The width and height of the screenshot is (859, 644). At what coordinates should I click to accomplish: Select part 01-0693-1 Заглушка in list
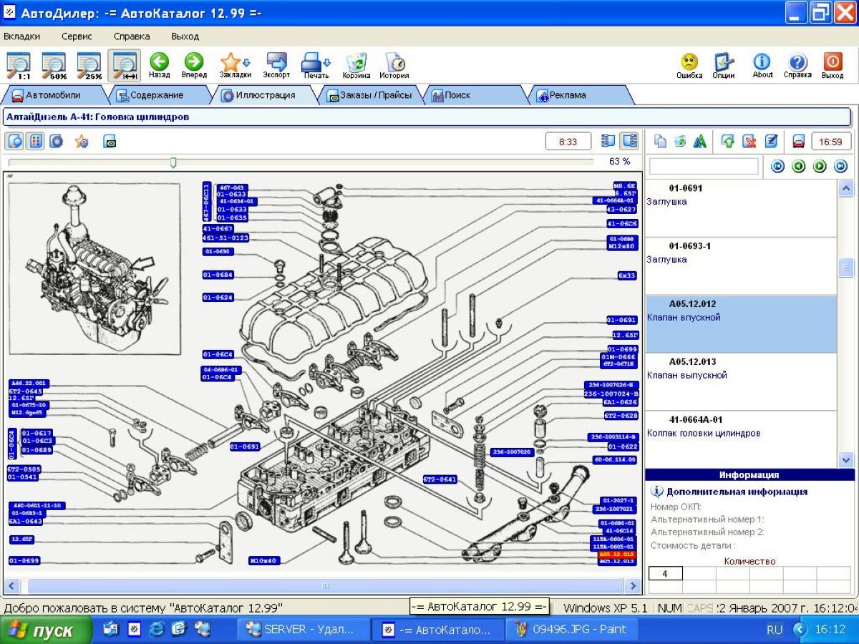(741, 266)
